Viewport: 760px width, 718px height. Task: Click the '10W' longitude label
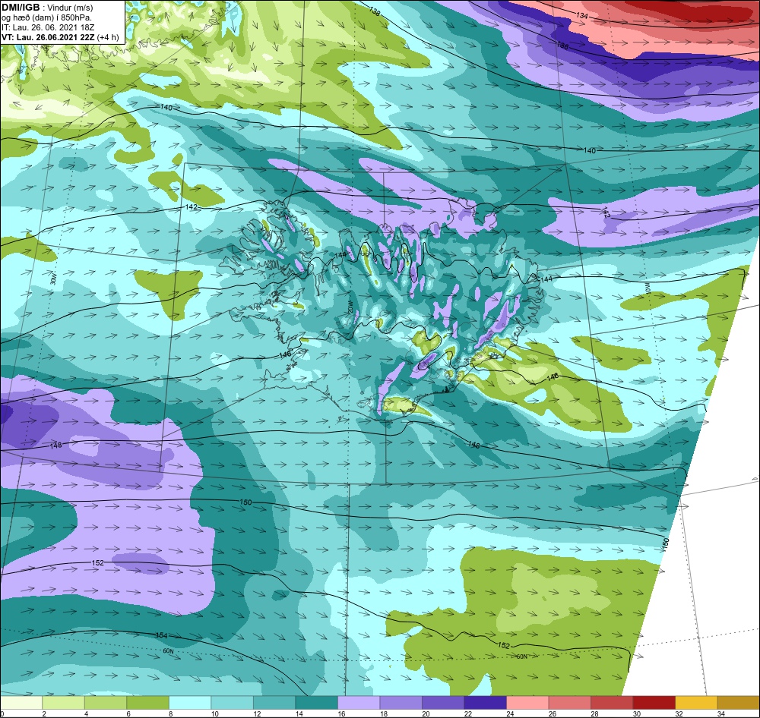(x=648, y=288)
